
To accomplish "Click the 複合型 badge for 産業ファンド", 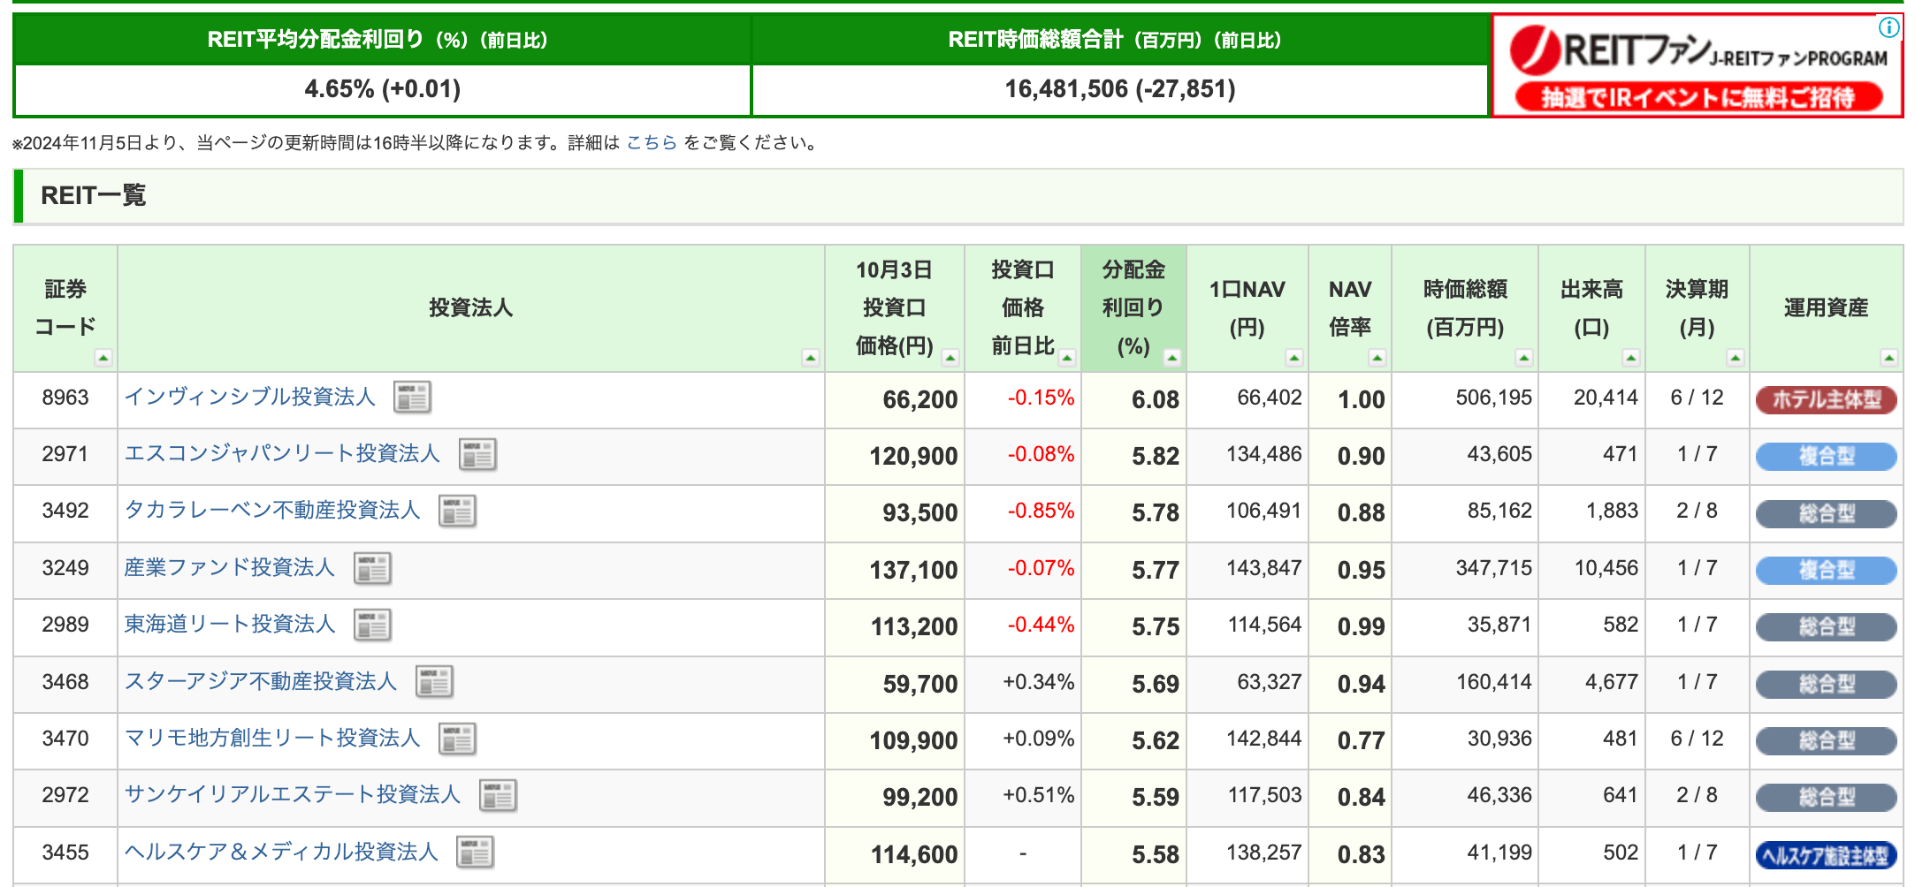I will tap(1826, 570).
